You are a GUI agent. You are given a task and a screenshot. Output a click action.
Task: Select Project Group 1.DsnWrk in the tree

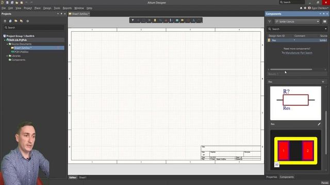21,36
